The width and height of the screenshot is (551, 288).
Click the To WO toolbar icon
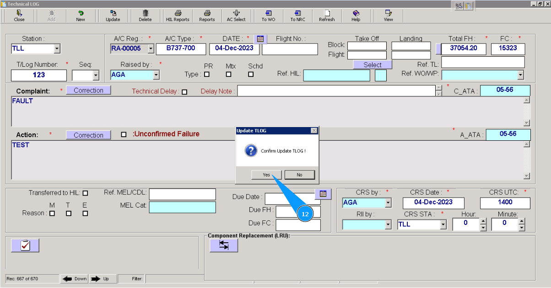[268, 16]
